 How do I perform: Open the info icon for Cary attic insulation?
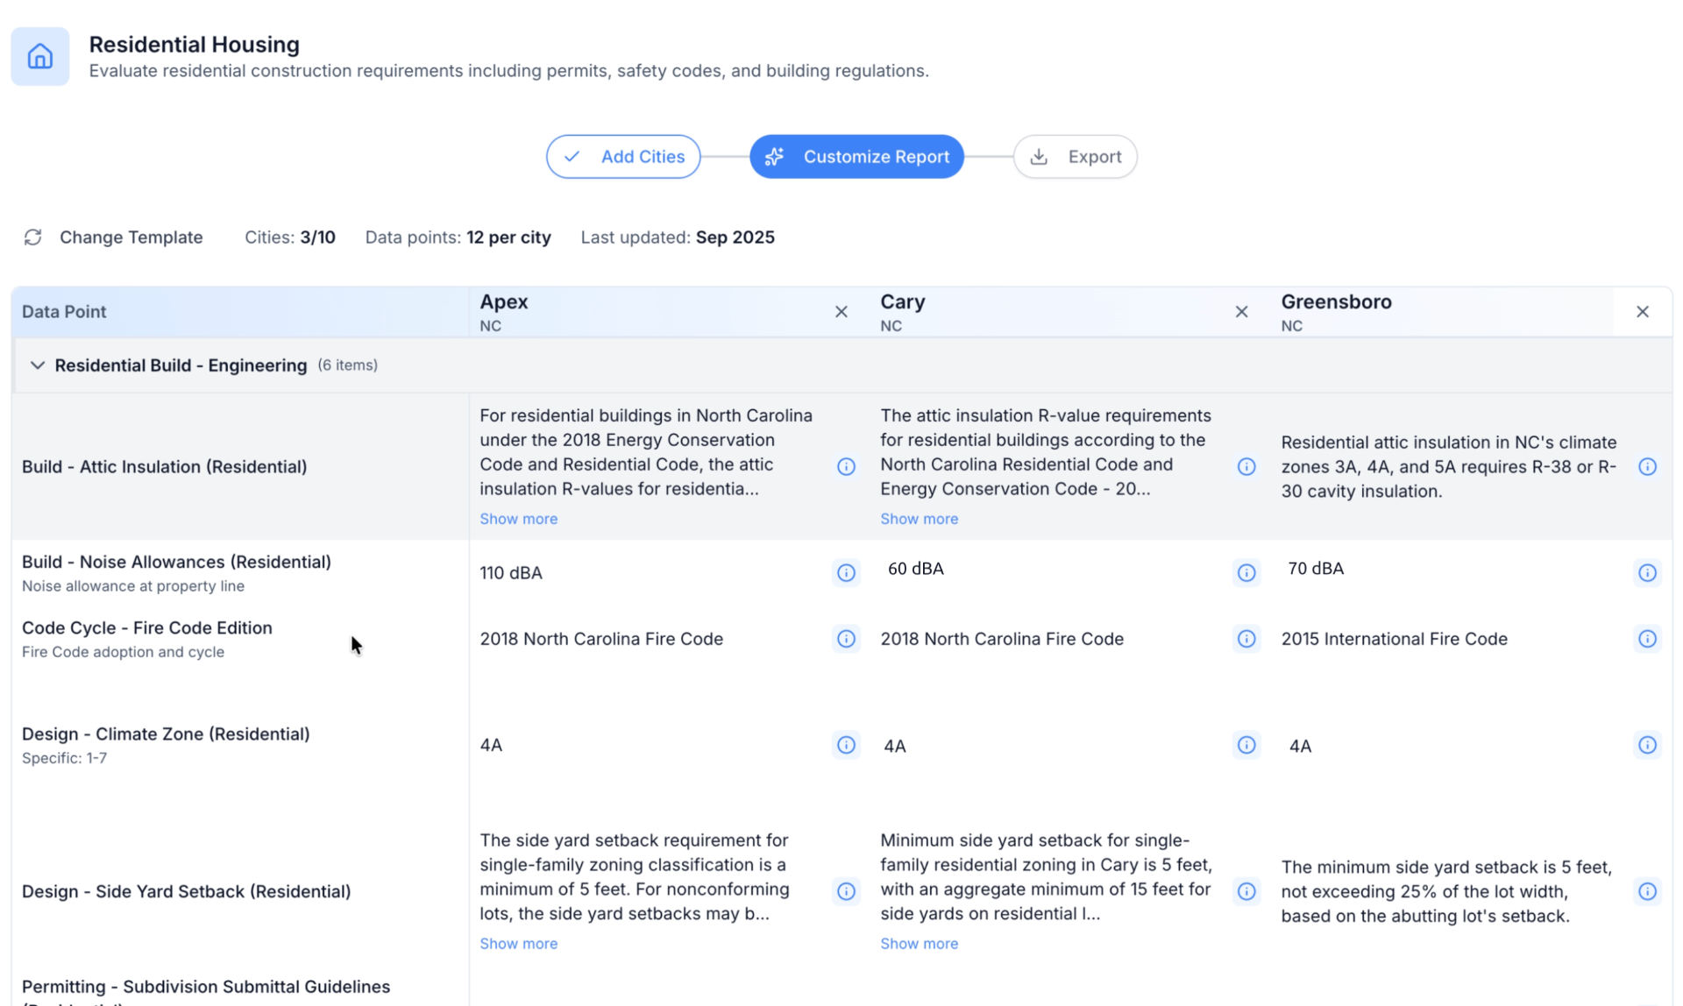coord(1246,466)
